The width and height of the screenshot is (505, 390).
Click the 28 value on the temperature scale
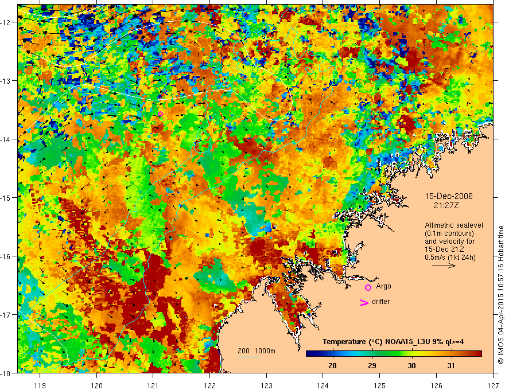pyautogui.click(x=332, y=365)
